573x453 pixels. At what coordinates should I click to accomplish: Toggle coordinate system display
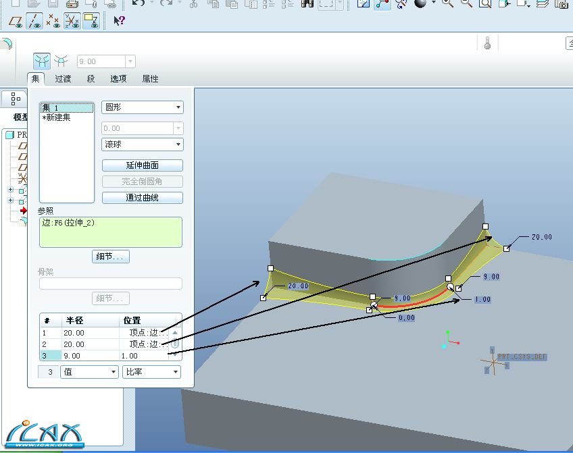coord(72,21)
